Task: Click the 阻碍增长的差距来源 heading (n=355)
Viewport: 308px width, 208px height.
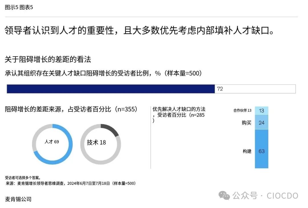Action: pos(71,109)
